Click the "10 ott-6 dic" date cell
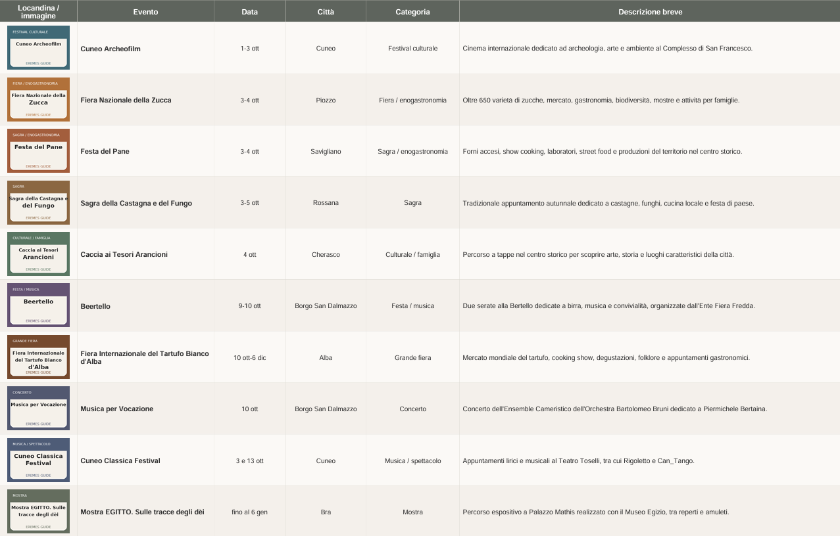840x536 pixels. tap(250, 357)
